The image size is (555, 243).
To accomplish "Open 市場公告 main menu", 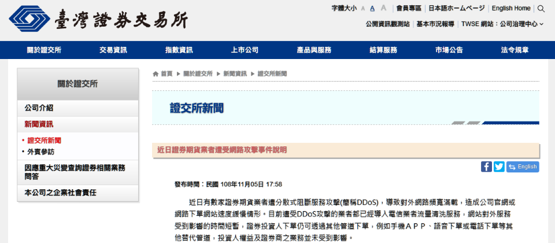I will [449, 50].
